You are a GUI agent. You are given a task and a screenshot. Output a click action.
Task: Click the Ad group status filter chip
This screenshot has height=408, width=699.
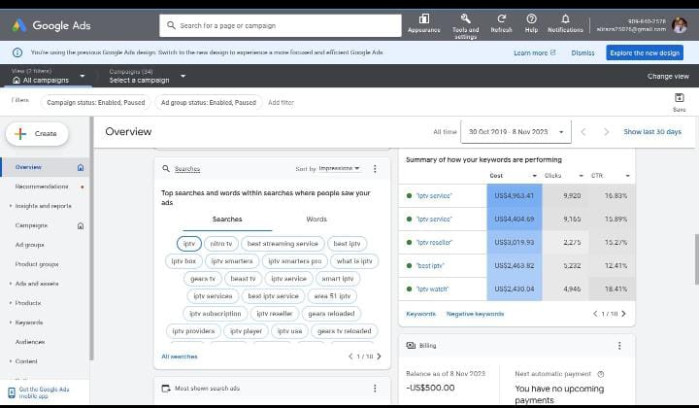coord(208,103)
